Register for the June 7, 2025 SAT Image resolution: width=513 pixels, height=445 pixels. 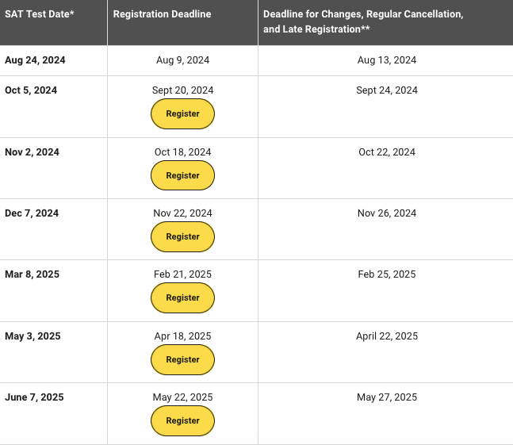point(182,420)
